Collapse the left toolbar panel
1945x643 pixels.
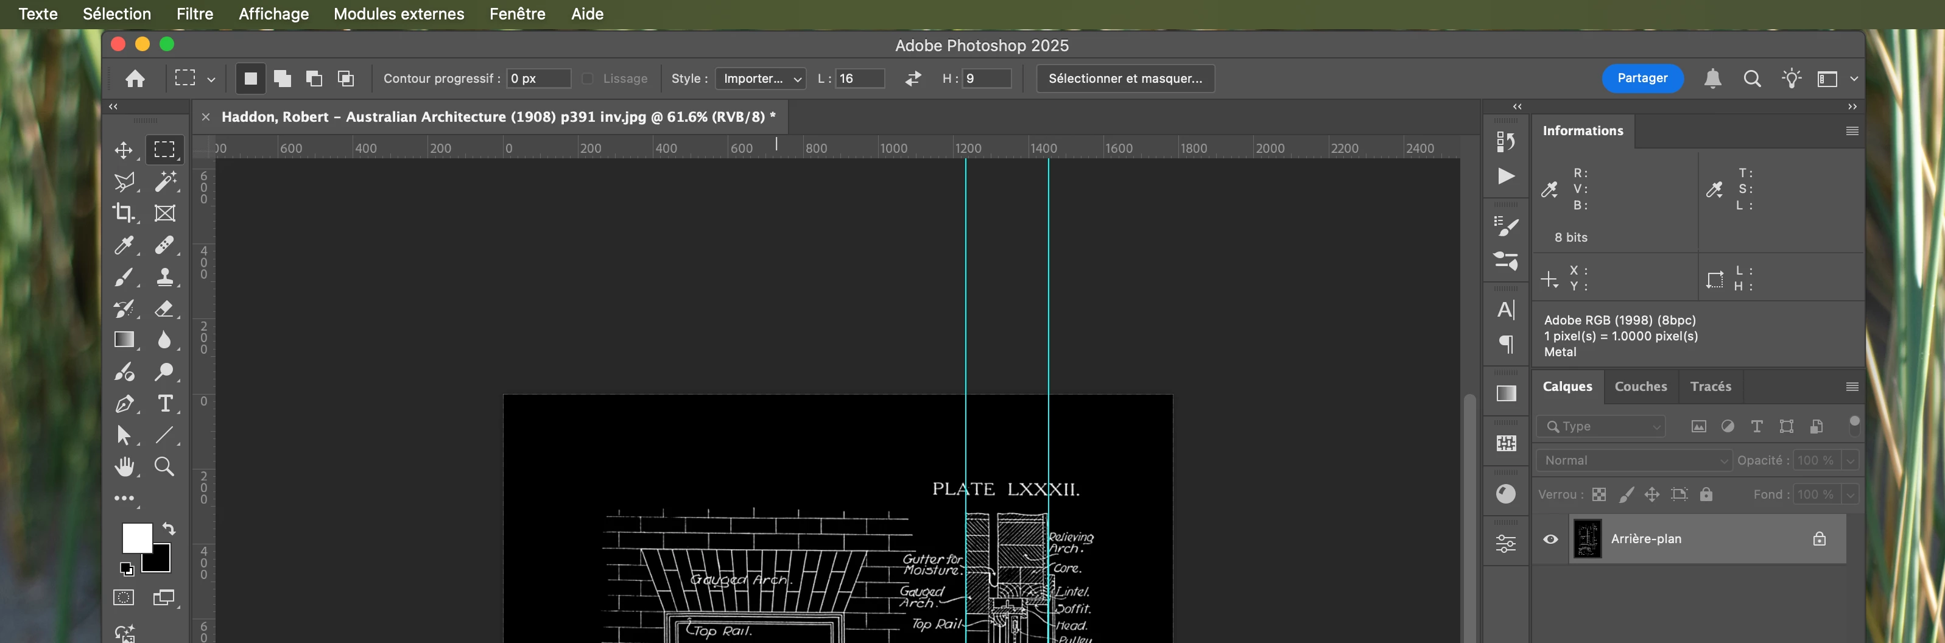coord(113,107)
